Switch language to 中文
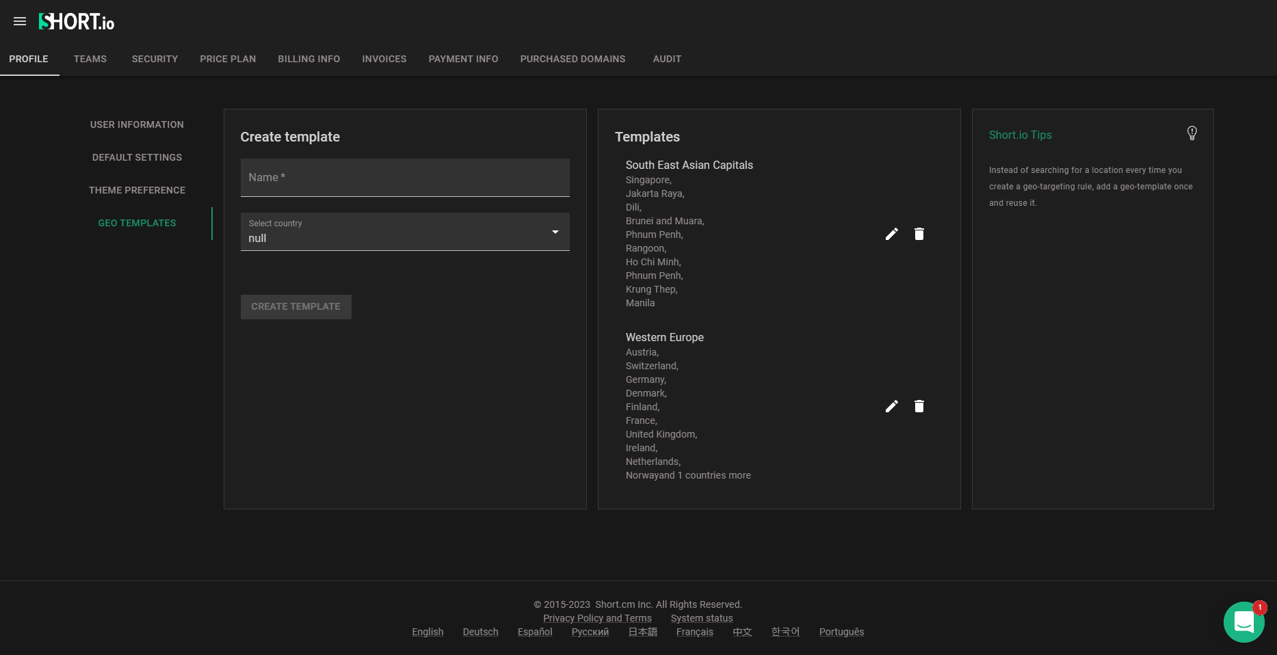The image size is (1277, 655). (742, 632)
